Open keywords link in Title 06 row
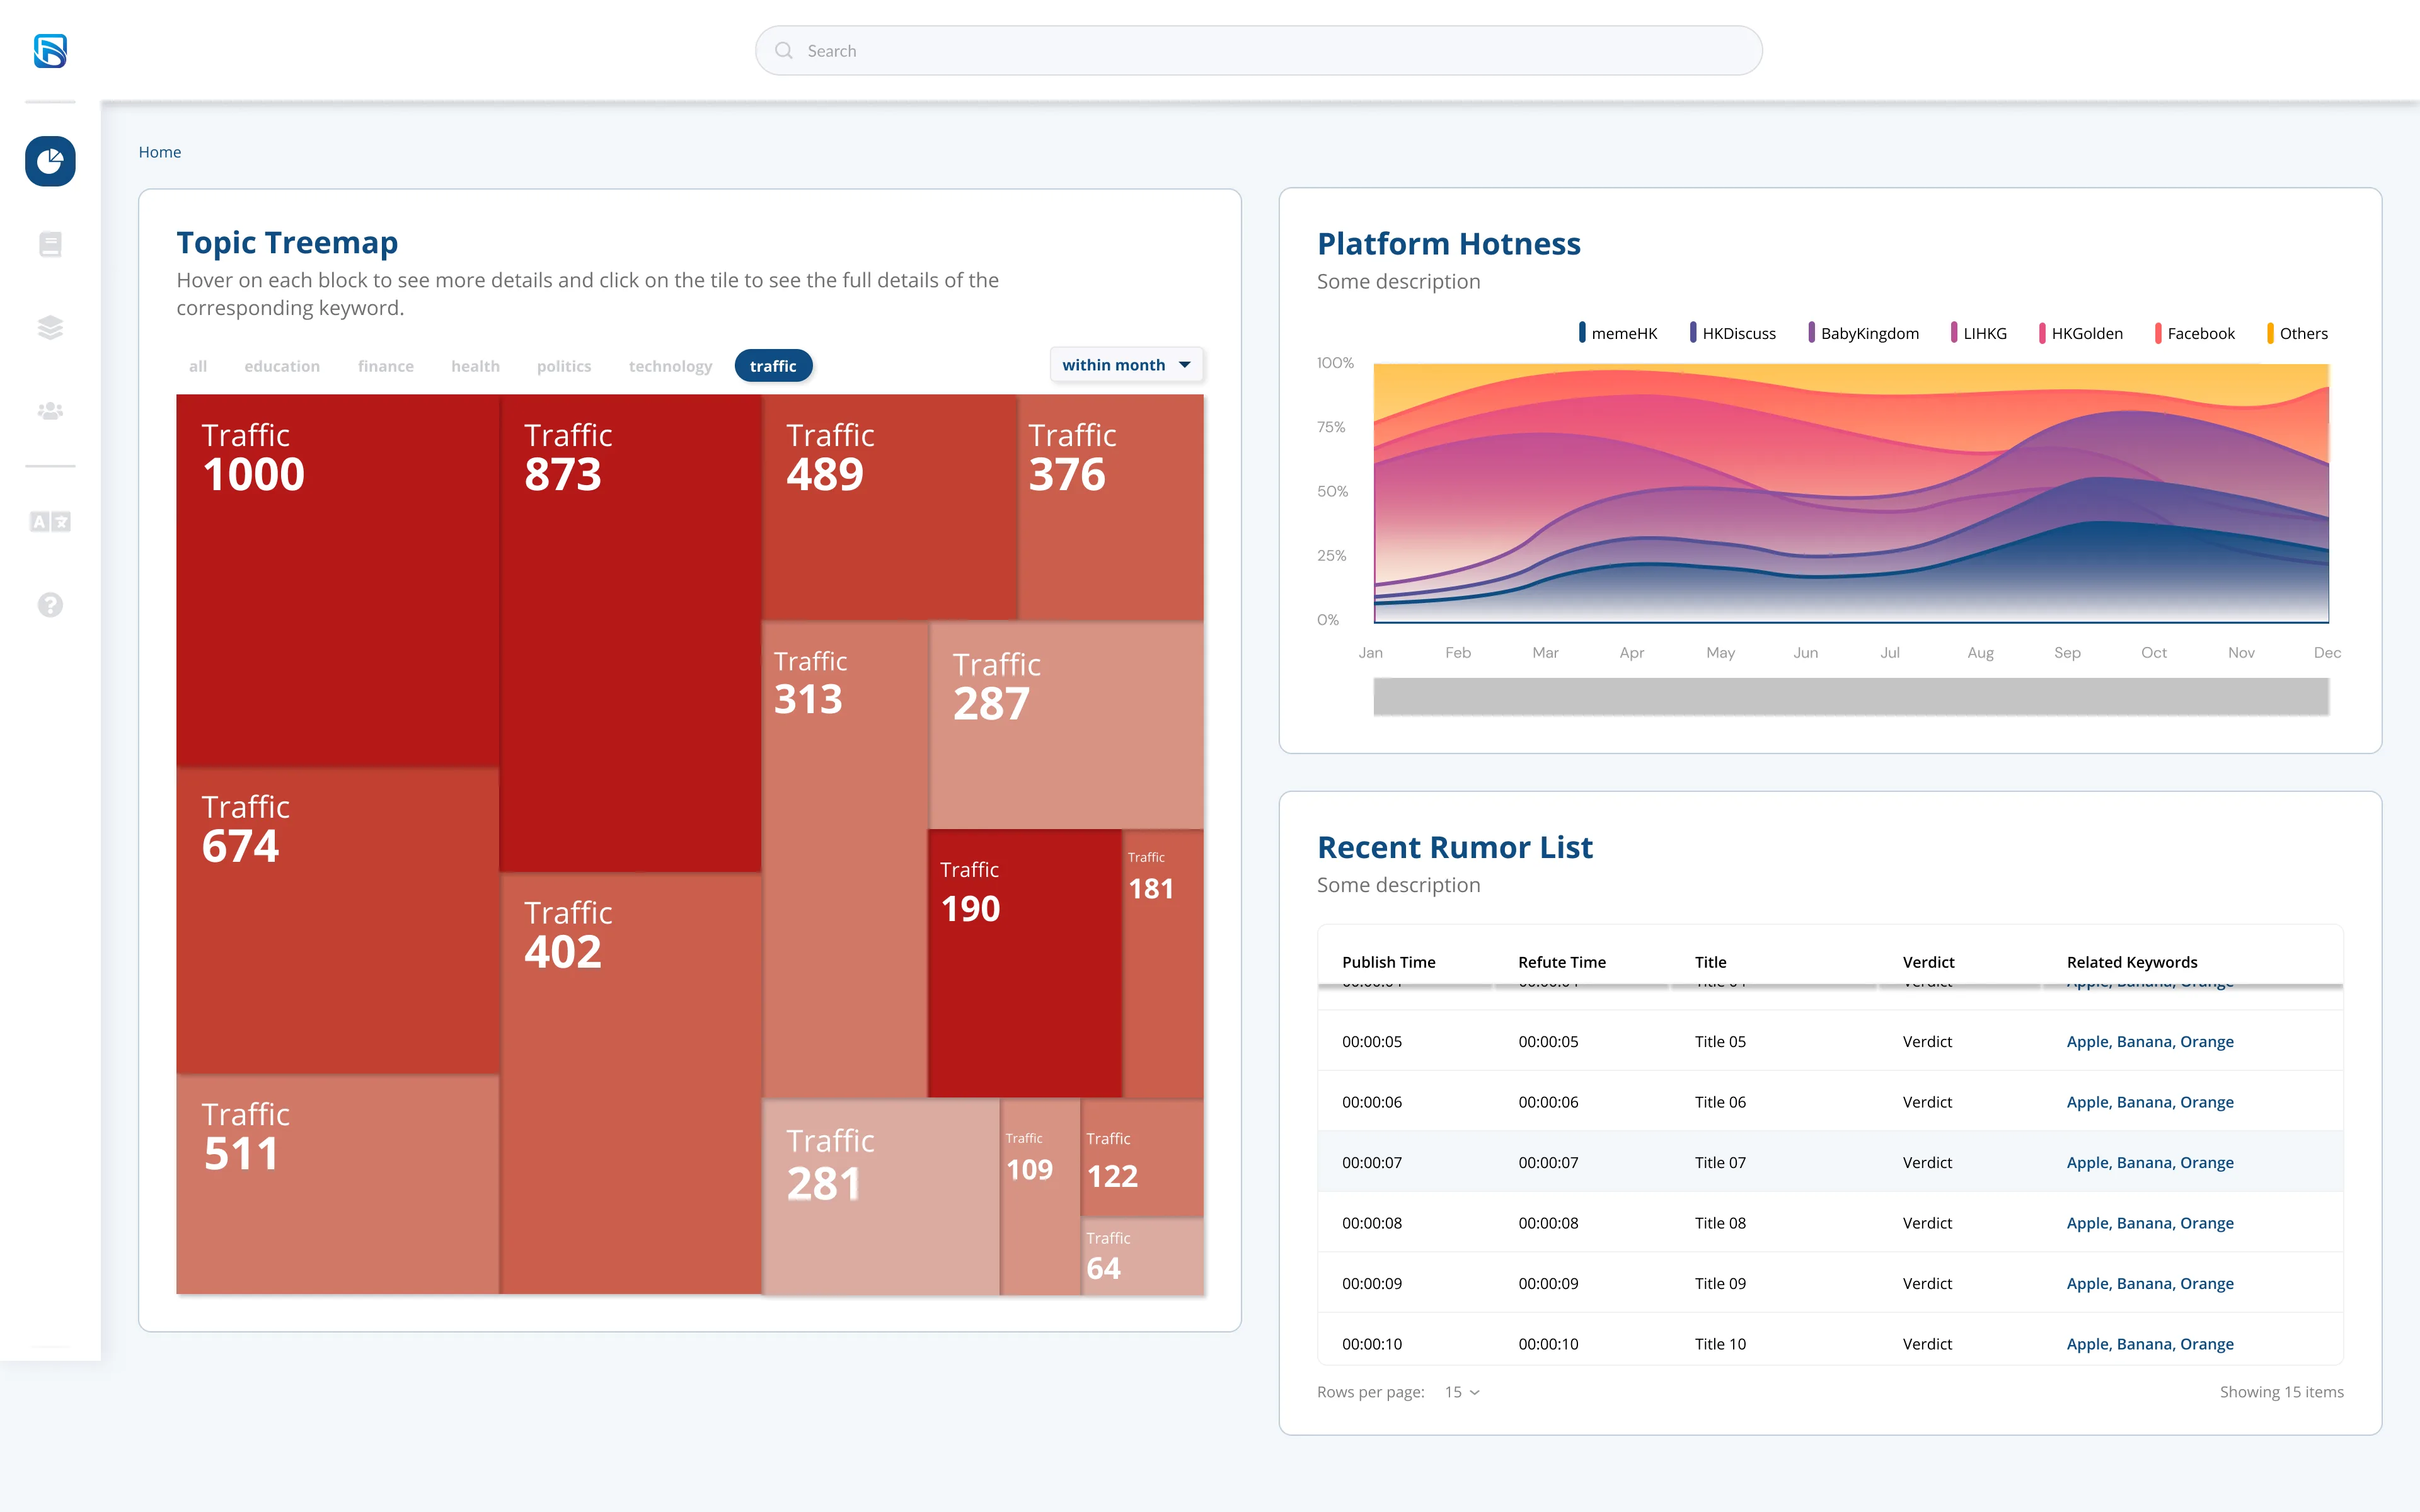Image resolution: width=2420 pixels, height=1512 pixels. click(2150, 1102)
